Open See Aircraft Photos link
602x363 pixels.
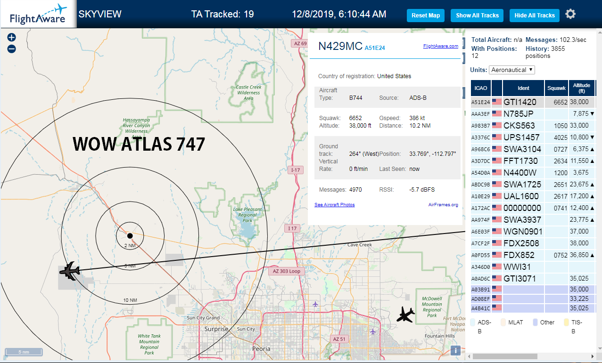[335, 204]
